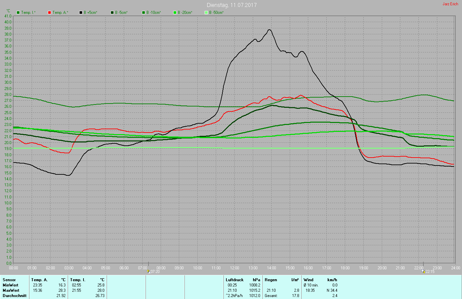Click the black B +5cm legend swatch
The width and height of the screenshot is (462, 299).
click(x=81, y=13)
